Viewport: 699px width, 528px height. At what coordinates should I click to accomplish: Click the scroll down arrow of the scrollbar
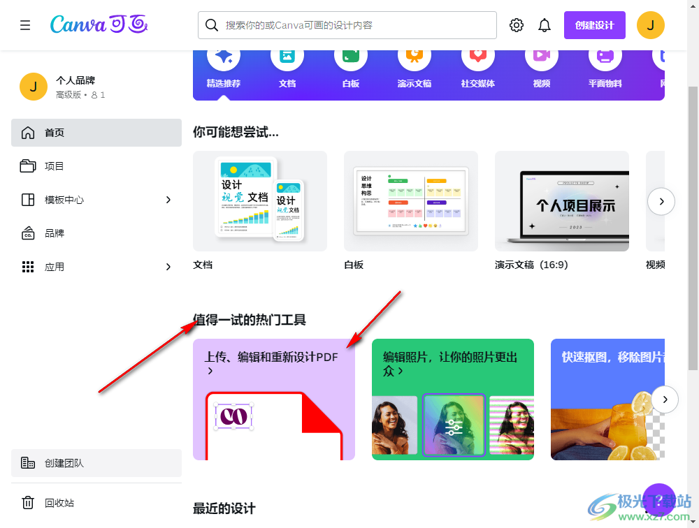coord(693,521)
